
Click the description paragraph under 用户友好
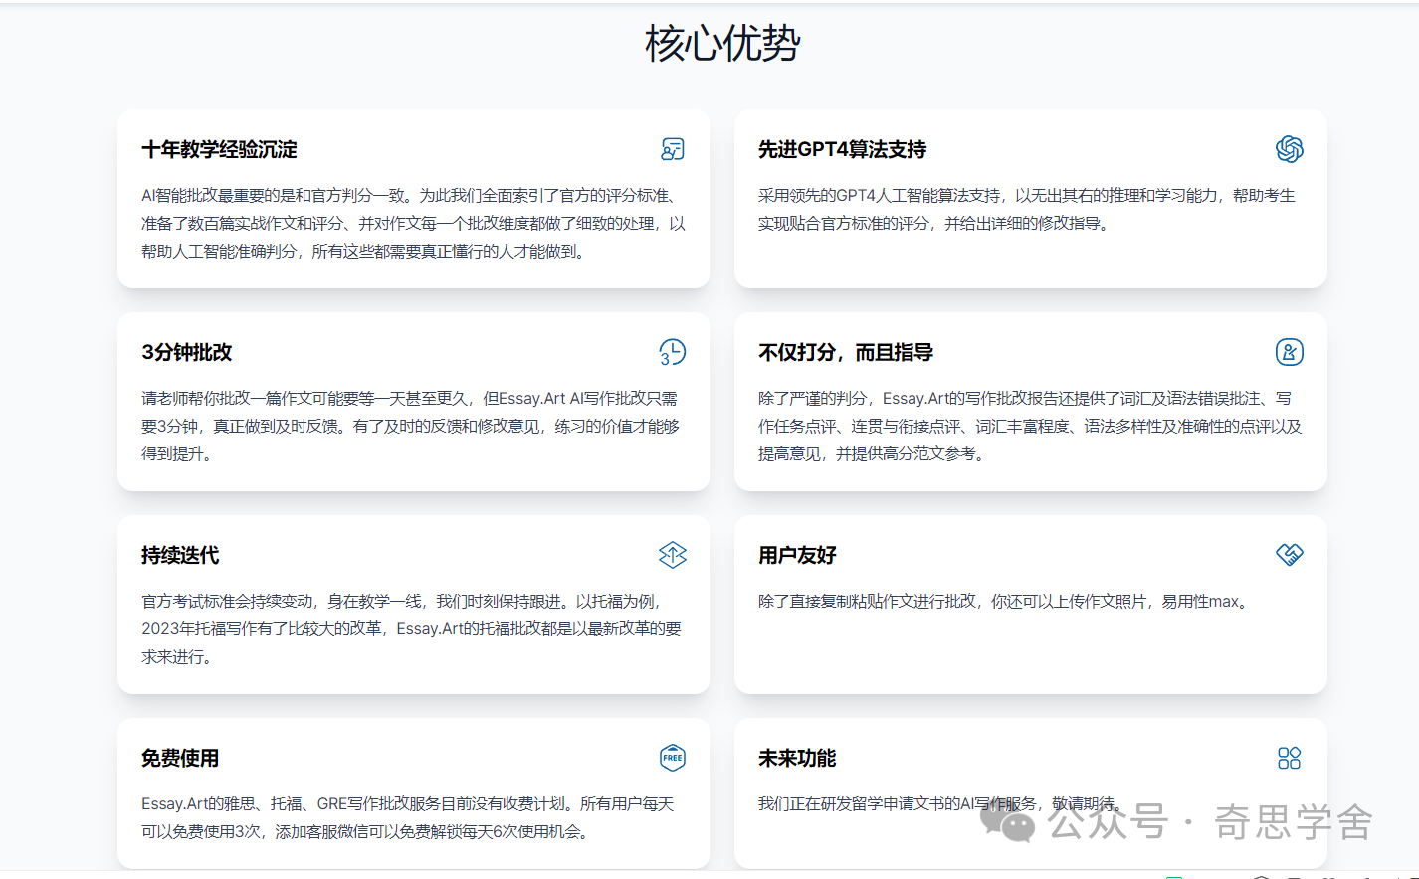1003,602
